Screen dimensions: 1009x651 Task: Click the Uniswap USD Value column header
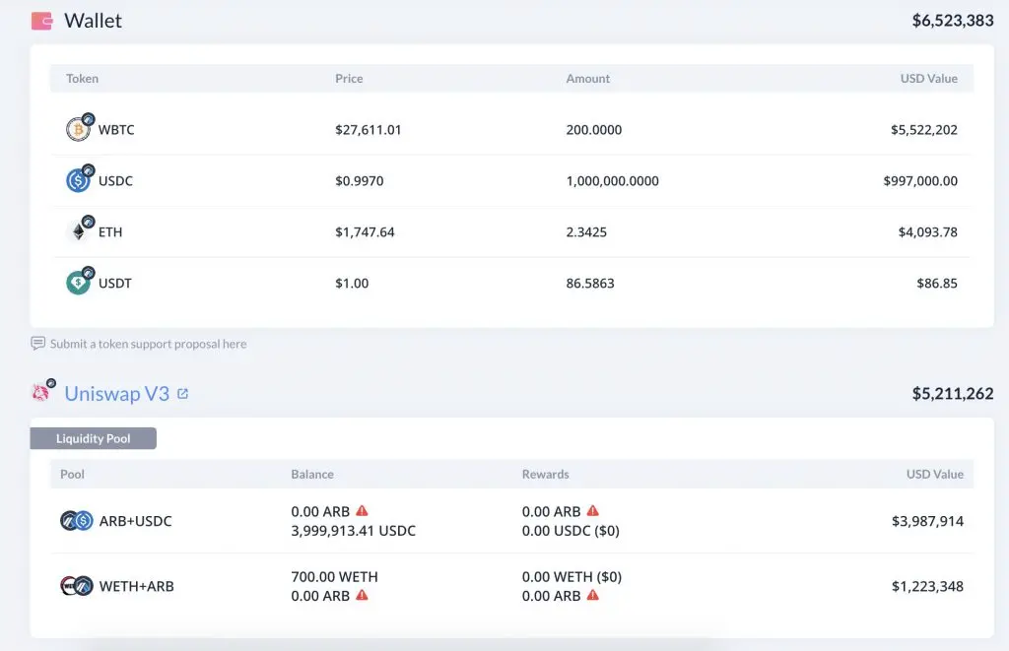tap(934, 474)
